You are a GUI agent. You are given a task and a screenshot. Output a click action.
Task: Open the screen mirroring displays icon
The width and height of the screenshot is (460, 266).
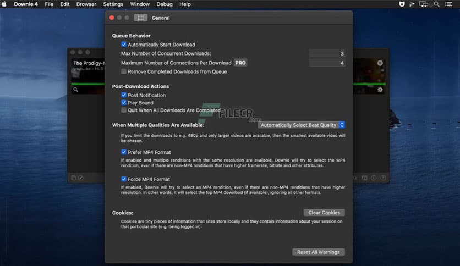click(x=423, y=4)
